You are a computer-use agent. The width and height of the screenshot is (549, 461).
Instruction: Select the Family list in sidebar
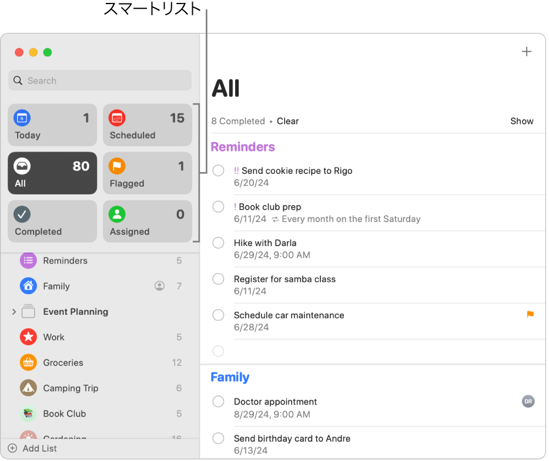[x=100, y=286]
